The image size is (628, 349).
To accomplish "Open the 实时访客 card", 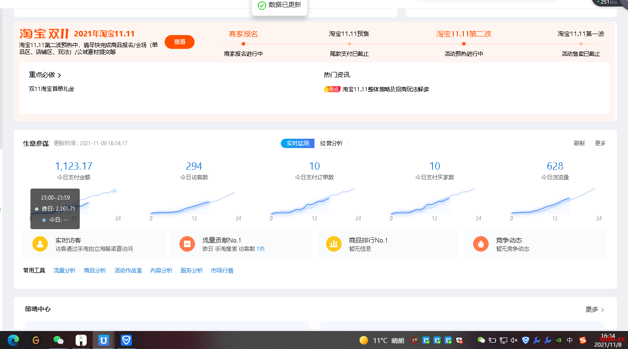I will click(x=94, y=244).
